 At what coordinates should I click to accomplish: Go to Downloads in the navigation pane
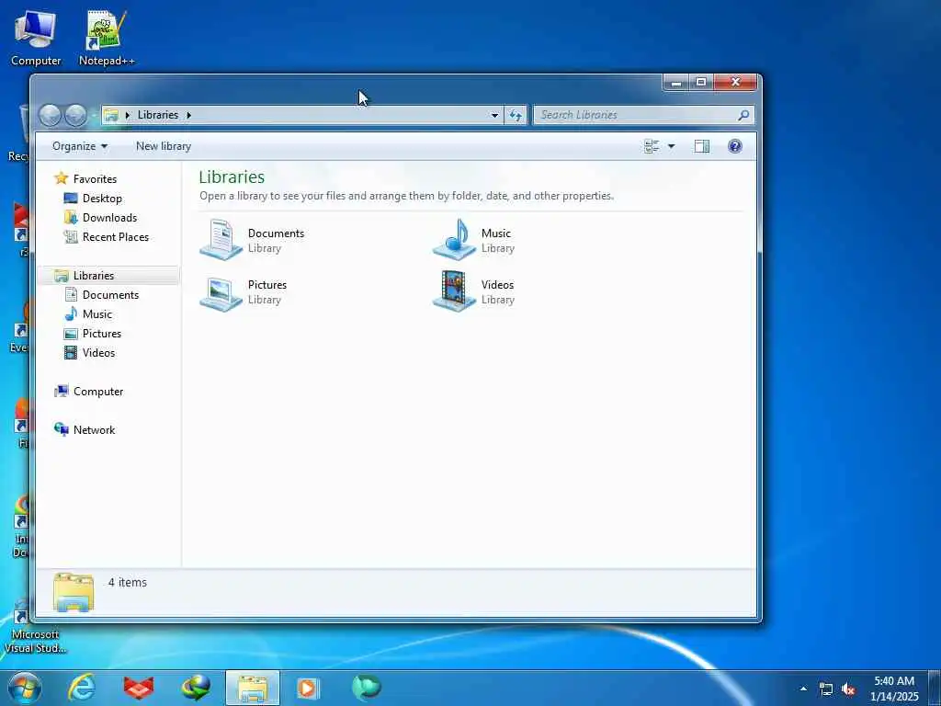click(100, 217)
